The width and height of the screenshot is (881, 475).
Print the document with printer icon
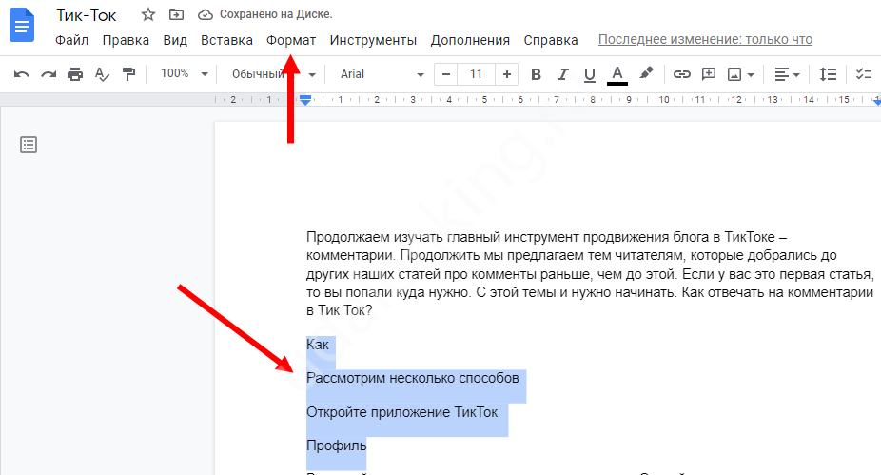click(75, 74)
